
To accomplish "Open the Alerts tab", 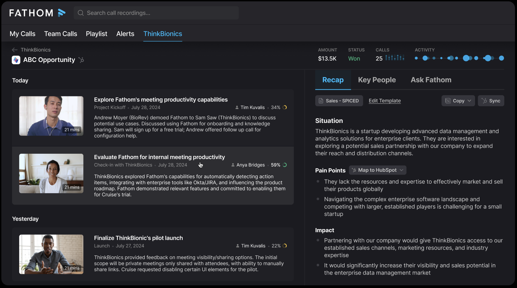I will [125, 34].
